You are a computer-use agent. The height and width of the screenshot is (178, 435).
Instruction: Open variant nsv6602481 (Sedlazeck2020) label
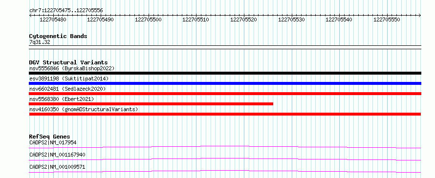point(67,89)
